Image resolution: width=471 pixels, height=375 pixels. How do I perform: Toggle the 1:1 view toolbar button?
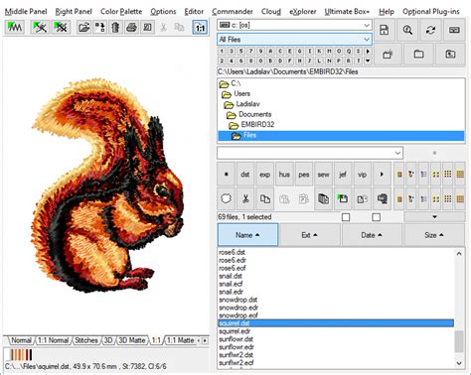[200, 27]
